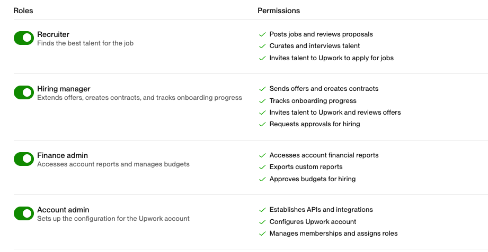Click the Account admin role name
Screen dimensions: 488x252
63,210
